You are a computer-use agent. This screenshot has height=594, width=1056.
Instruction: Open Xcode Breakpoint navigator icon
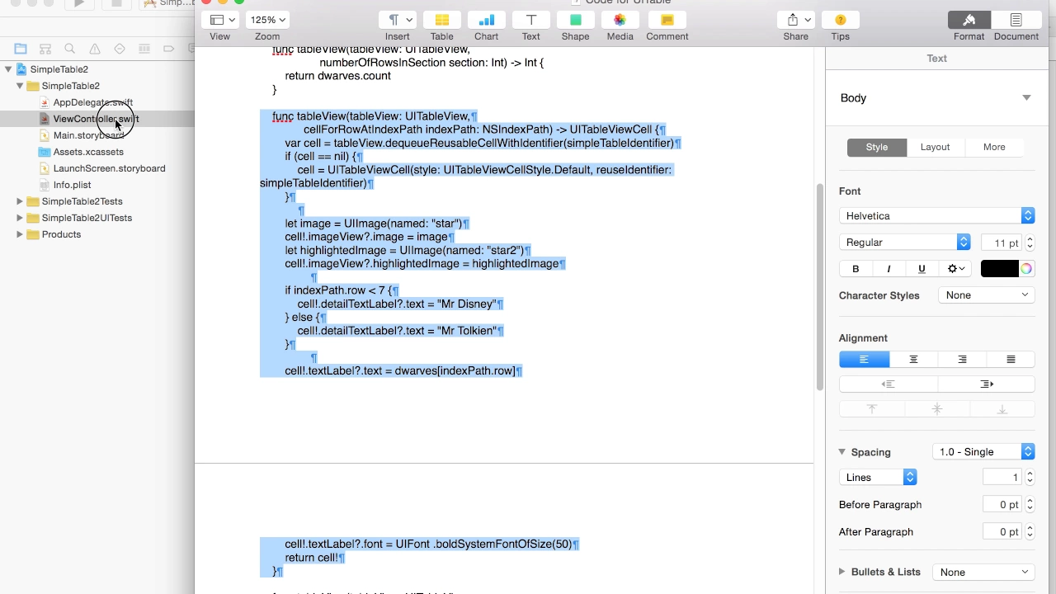(x=169, y=49)
